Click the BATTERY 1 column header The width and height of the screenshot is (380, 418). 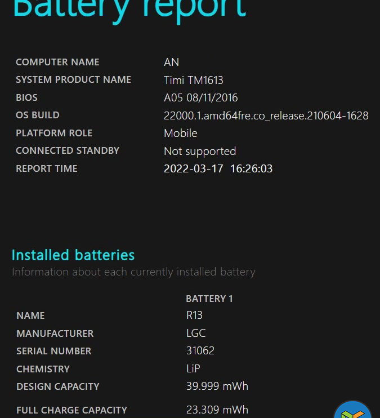(x=209, y=299)
